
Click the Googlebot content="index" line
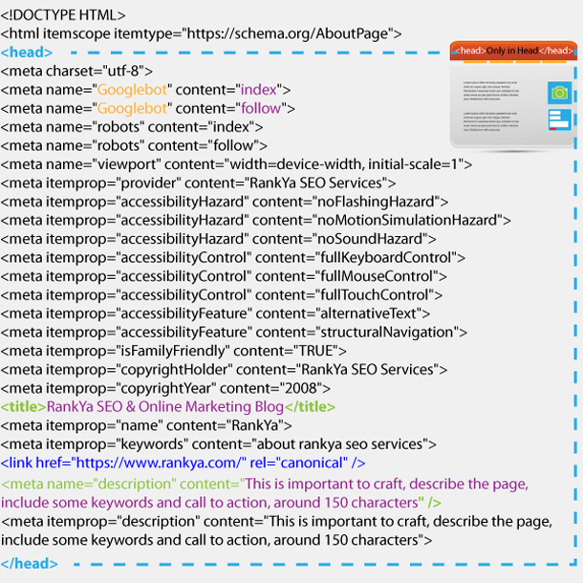tap(145, 90)
